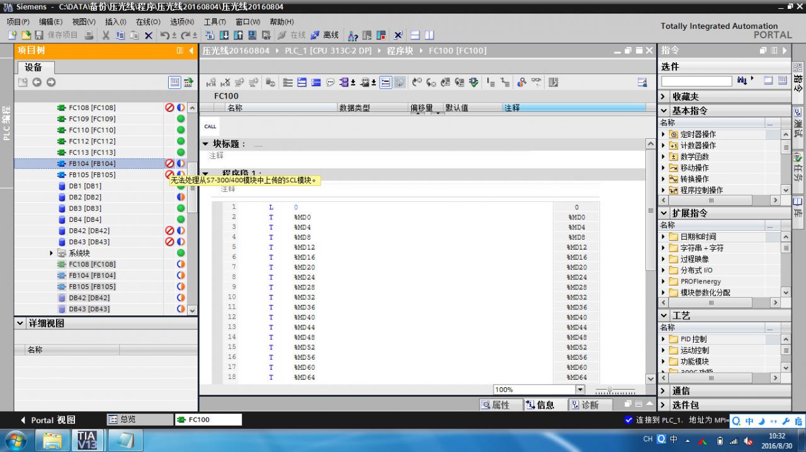Click the upload from device icon
This screenshot has width=806, height=452.
pyautogui.click(x=239, y=35)
